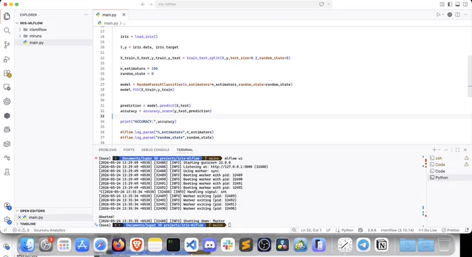Image resolution: width=472 pixels, height=257 pixels.
Task: Open Discord from the Dock
Action: tap(210, 245)
